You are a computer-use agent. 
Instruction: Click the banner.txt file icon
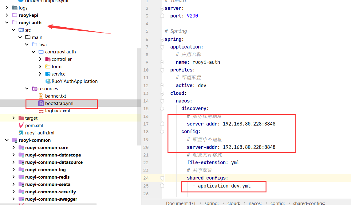[x=41, y=96]
